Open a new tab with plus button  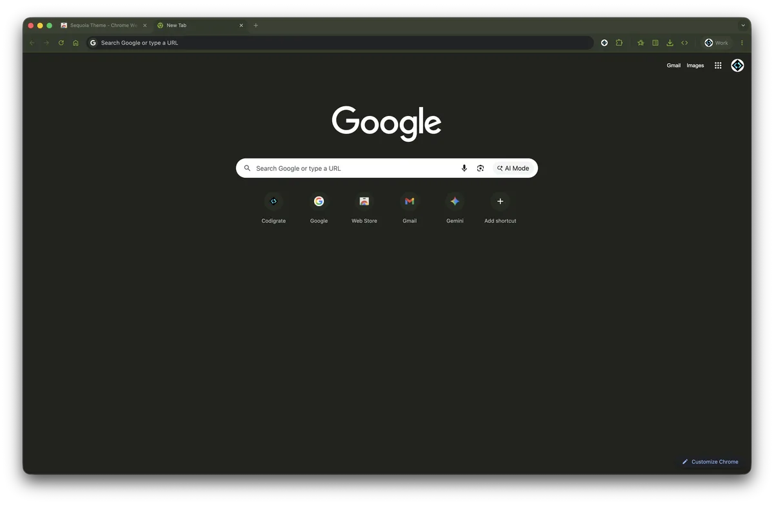(x=256, y=26)
